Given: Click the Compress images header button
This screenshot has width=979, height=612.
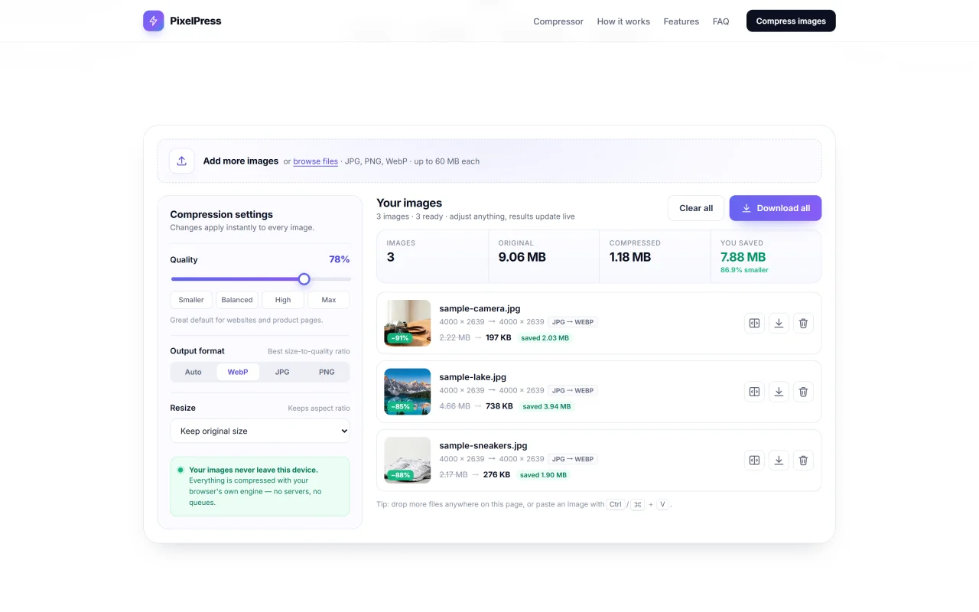Looking at the screenshot, I should [791, 21].
